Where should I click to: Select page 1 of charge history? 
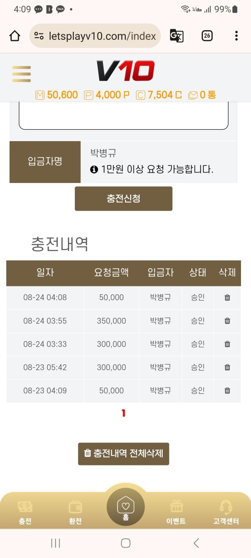[x=123, y=413]
